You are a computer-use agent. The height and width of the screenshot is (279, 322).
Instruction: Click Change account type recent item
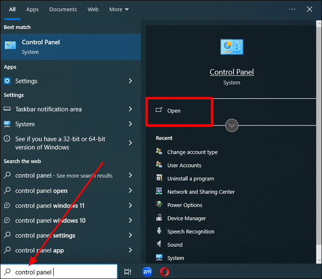point(192,152)
